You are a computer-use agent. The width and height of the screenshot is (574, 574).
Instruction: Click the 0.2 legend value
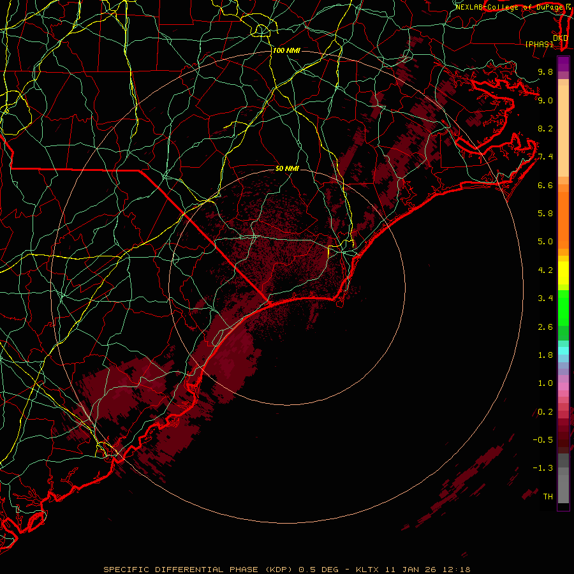pos(545,412)
